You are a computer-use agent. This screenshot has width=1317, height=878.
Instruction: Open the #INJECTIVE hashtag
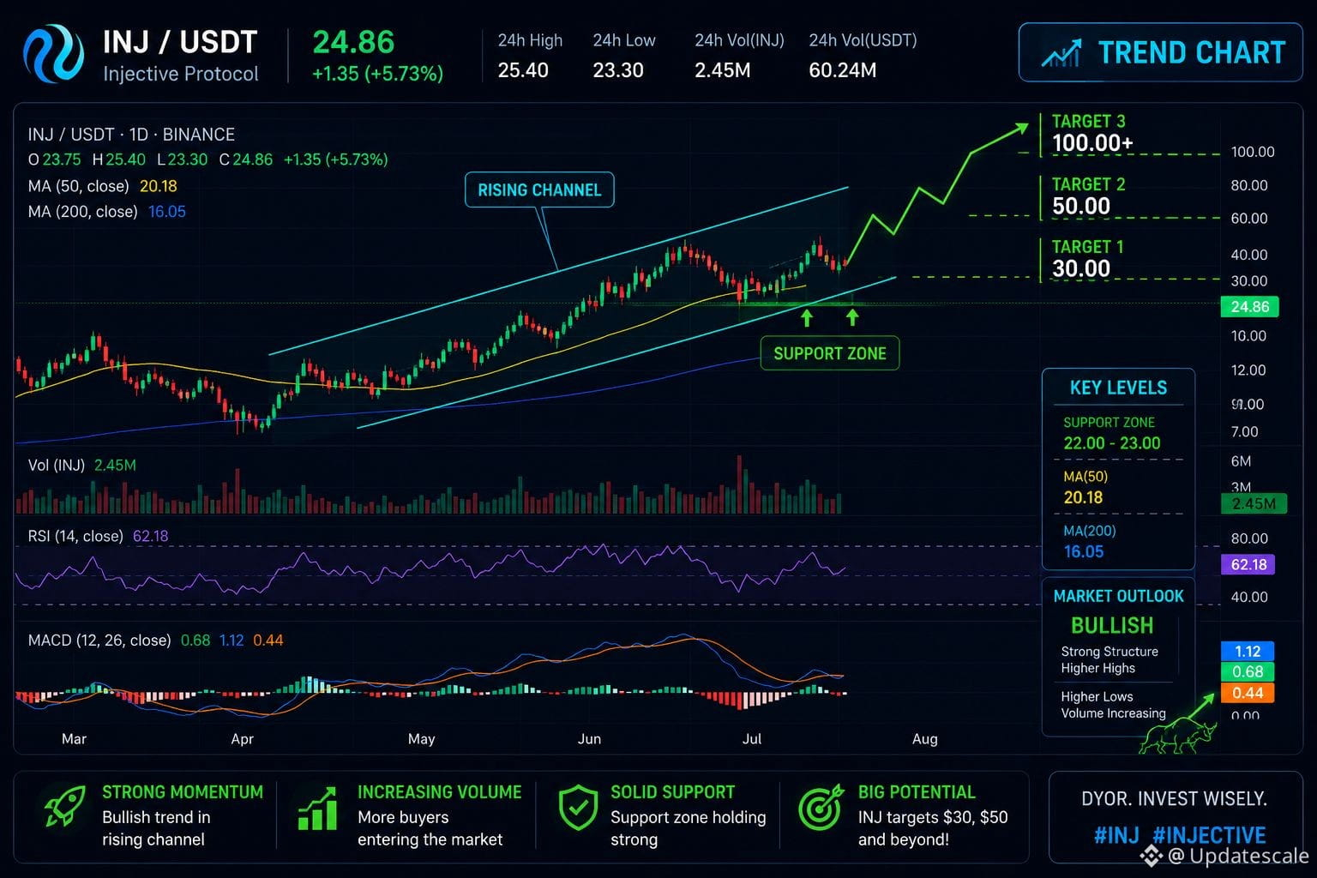click(1209, 835)
